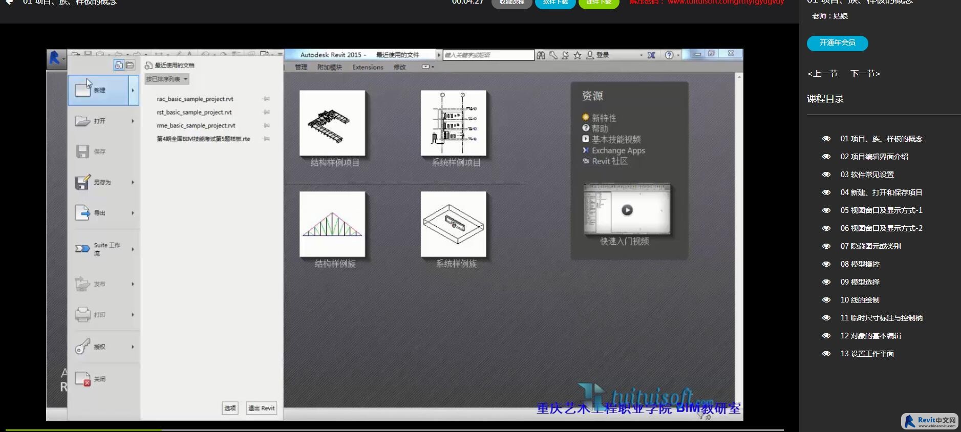Click the 保存 (Save) floppy icon
Image resolution: width=961 pixels, height=432 pixels.
pos(82,152)
